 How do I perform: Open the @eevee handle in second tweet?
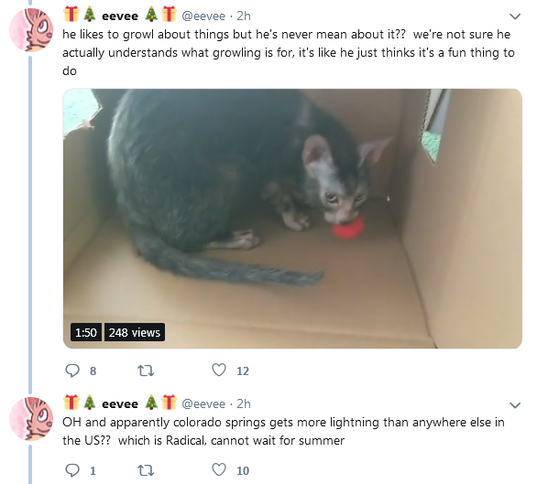[x=203, y=404]
